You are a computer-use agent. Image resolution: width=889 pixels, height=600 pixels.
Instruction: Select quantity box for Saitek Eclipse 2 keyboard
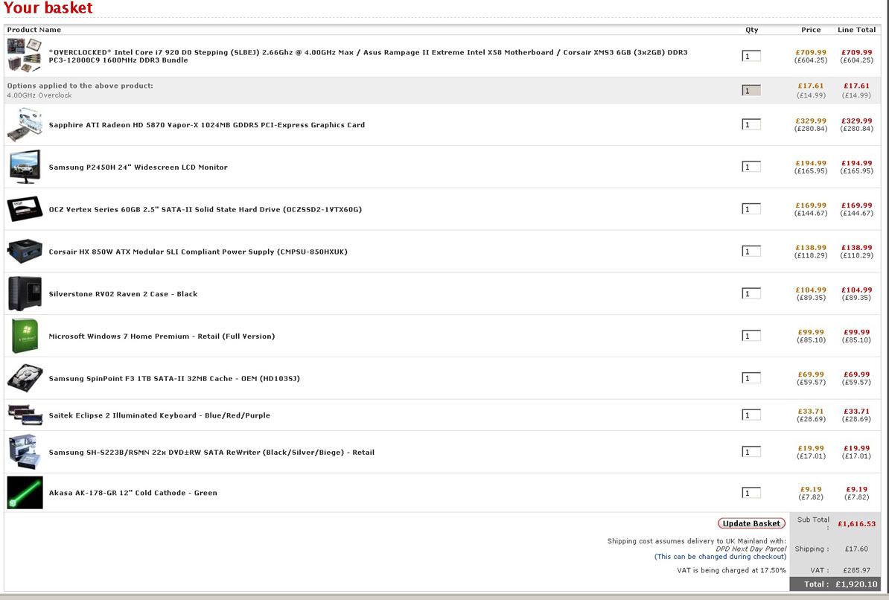(751, 415)
